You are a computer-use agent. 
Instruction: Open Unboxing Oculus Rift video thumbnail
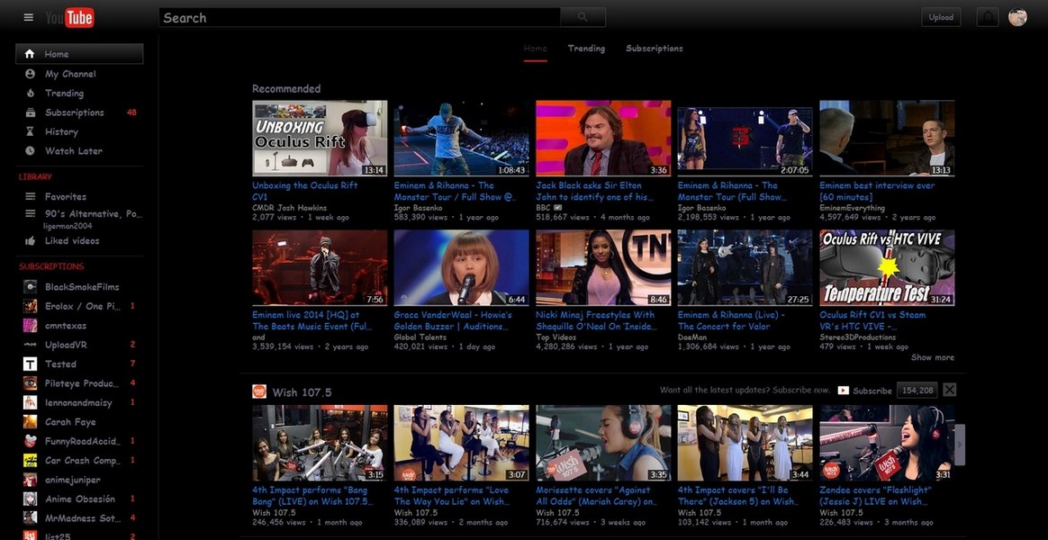[320, 139]
